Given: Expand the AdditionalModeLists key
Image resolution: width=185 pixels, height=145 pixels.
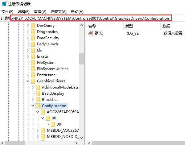Looking at the screenshot, I should 33,87.
